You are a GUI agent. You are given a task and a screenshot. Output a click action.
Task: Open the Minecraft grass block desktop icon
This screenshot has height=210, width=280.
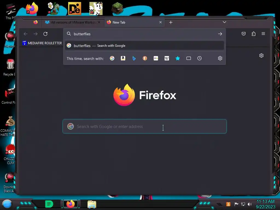(x=117, y=8)
